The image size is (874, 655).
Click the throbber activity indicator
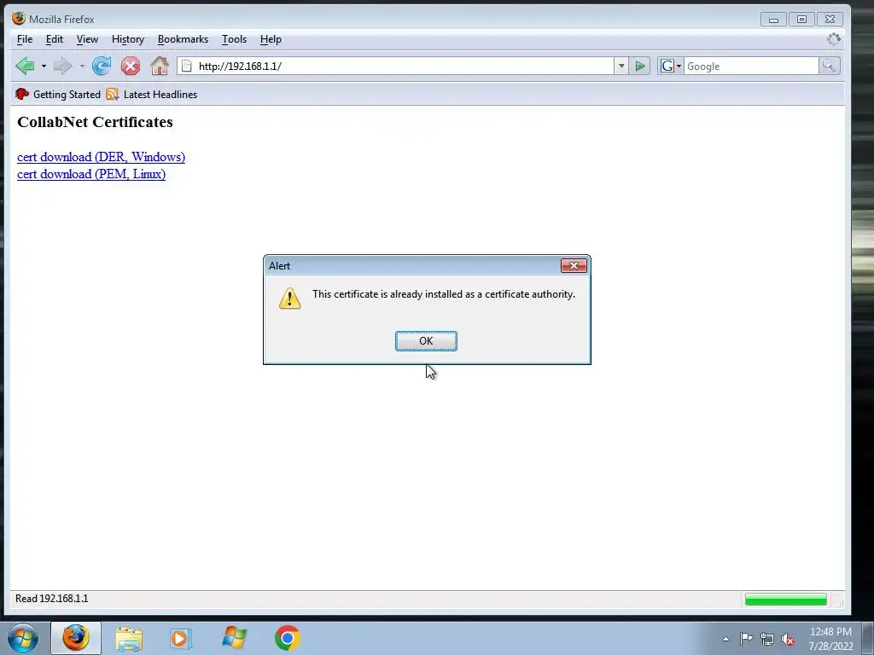pos(833,39)
